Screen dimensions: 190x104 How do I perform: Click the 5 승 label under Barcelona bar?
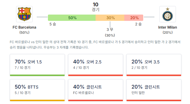click(x=53, y=24)
